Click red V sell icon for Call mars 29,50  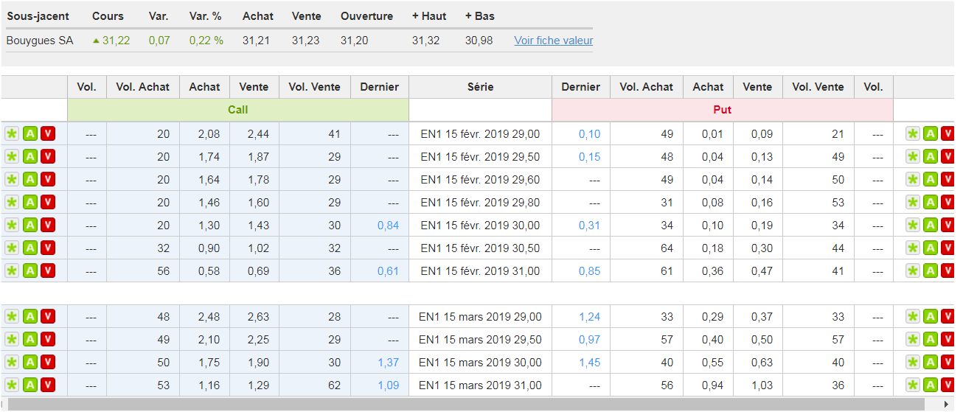point(48,340)
